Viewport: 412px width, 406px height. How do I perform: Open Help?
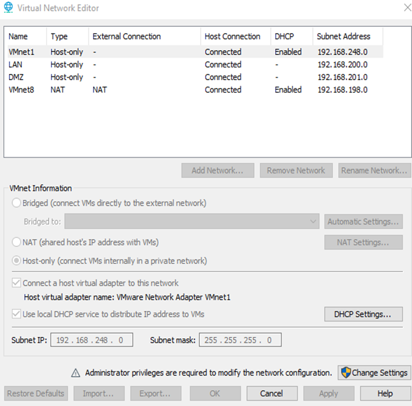coord(386,393)
